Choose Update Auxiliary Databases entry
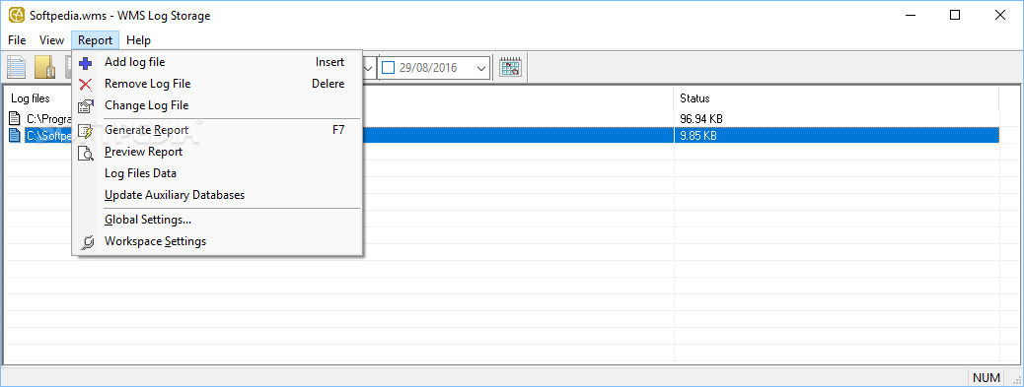1024x387 pixels. tap(217, 195)
